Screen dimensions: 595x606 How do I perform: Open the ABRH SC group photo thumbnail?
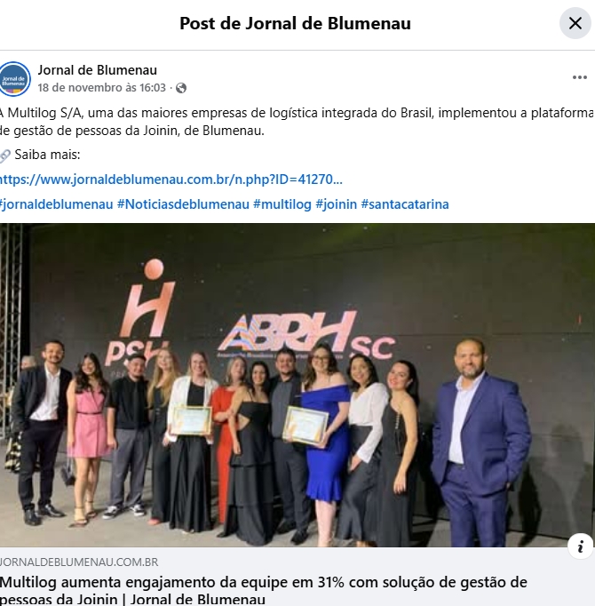click(x=297, y=385)
